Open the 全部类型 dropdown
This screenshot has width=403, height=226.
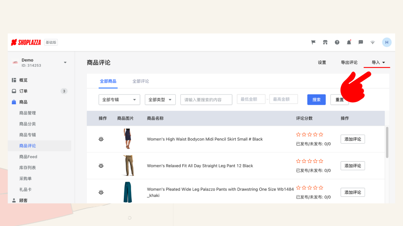coord(160,100)
